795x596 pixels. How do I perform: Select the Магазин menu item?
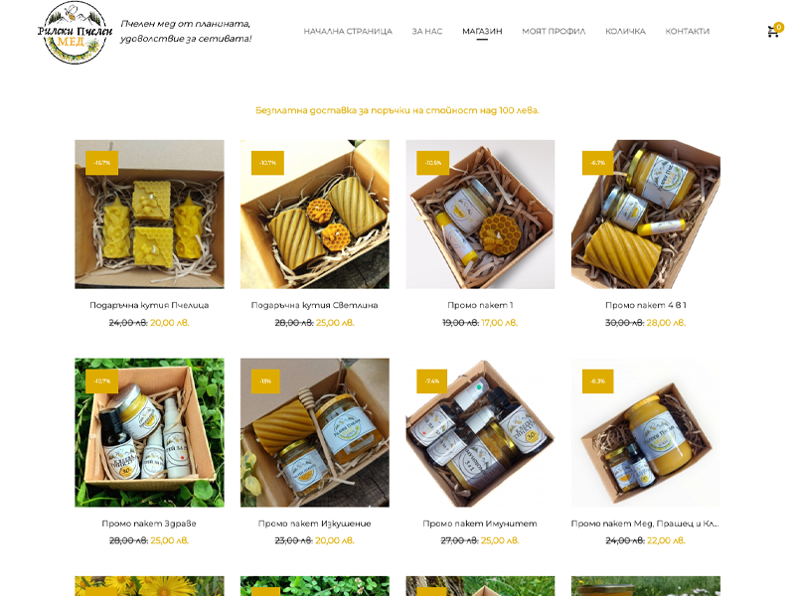tap(482, 32)
